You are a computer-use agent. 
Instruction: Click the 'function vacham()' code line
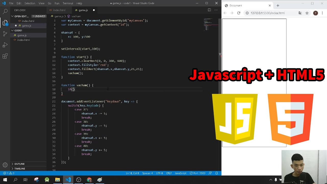pyautogui.click(x=77, y=85)
